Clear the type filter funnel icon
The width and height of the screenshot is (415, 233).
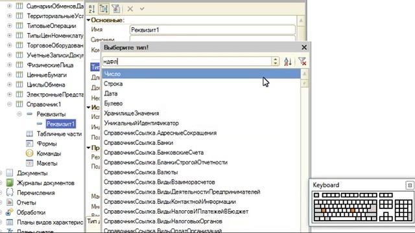(302, 61)
